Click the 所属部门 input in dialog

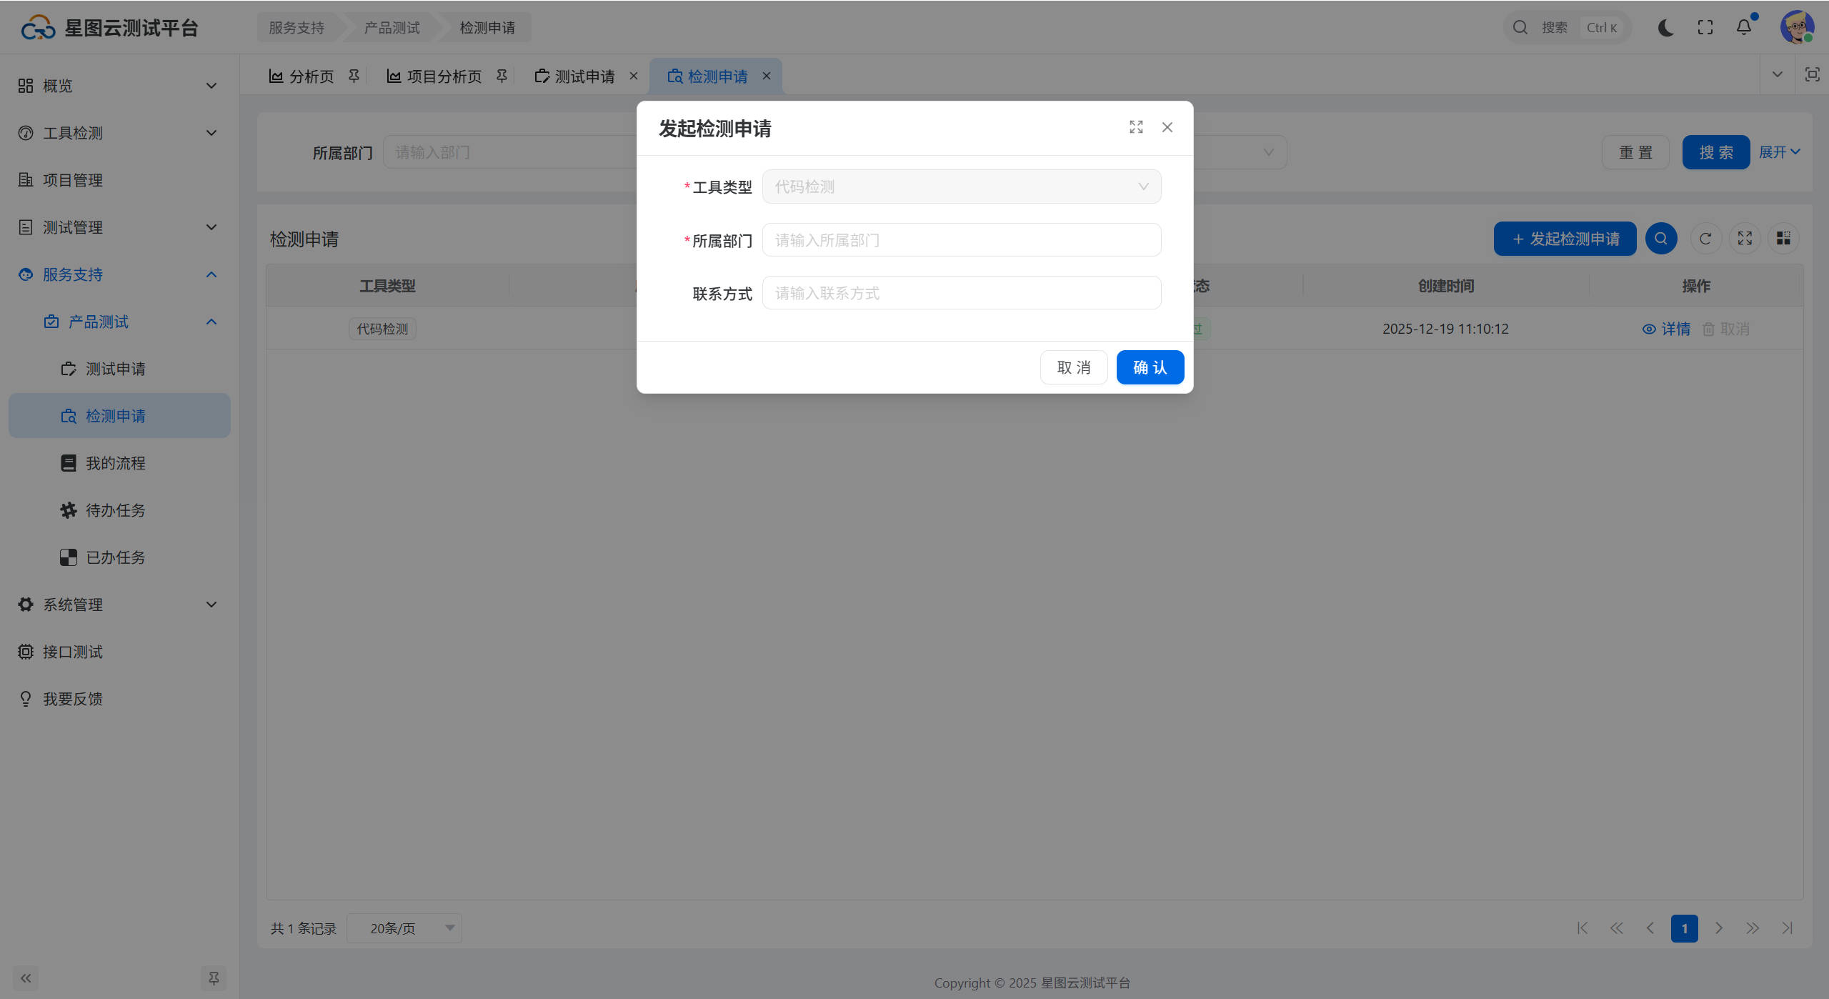tap(961, 240)
